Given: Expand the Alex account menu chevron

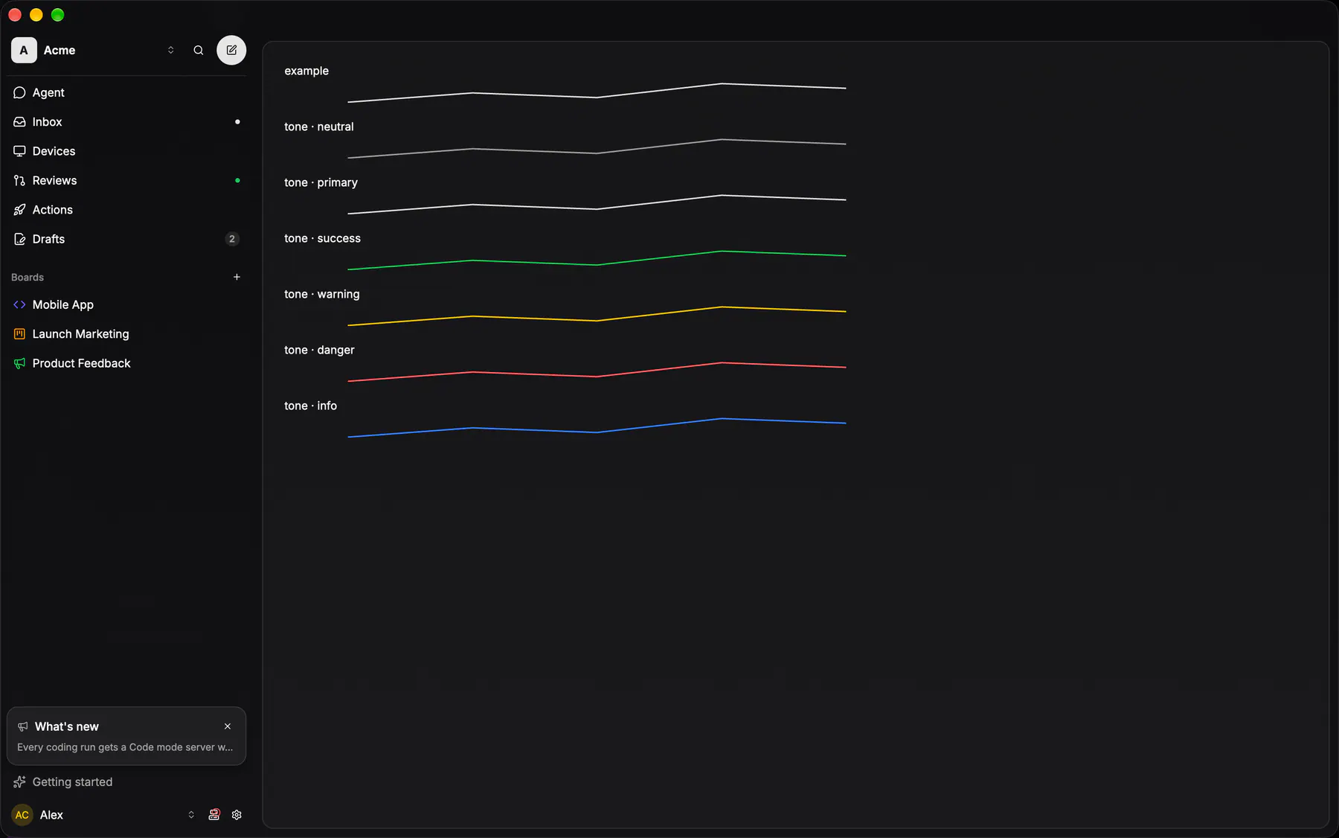Looking at the screenshot, I should pos(191,815).
